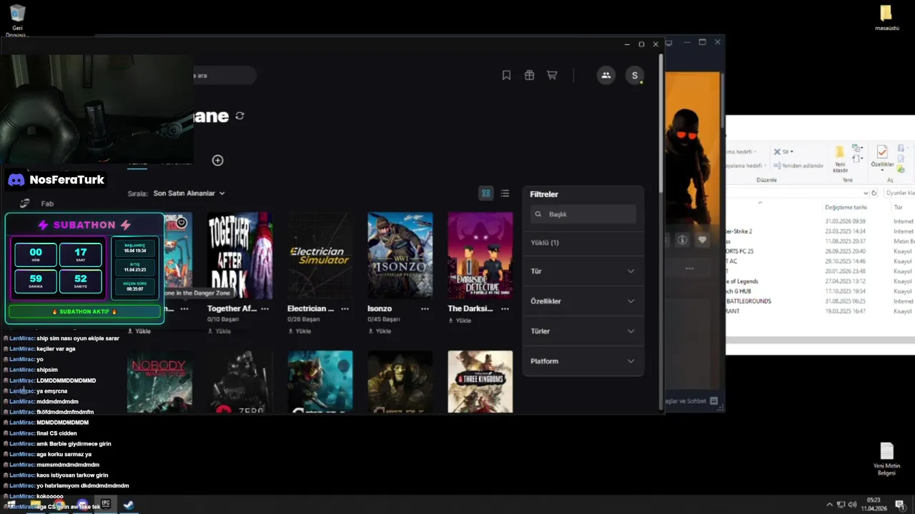Open the Three Kingdoms game cover

(x=480, y=381)
